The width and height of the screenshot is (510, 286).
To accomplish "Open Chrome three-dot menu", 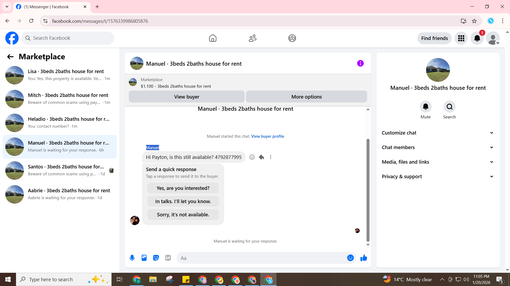I will [x=503, y=21].
